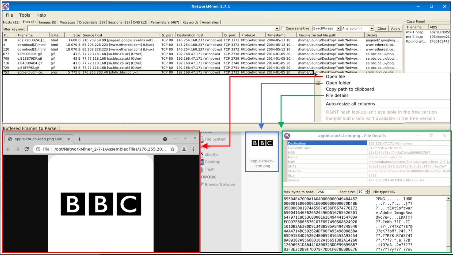Open the browser tab search dropdown icon

click(165, 139)
